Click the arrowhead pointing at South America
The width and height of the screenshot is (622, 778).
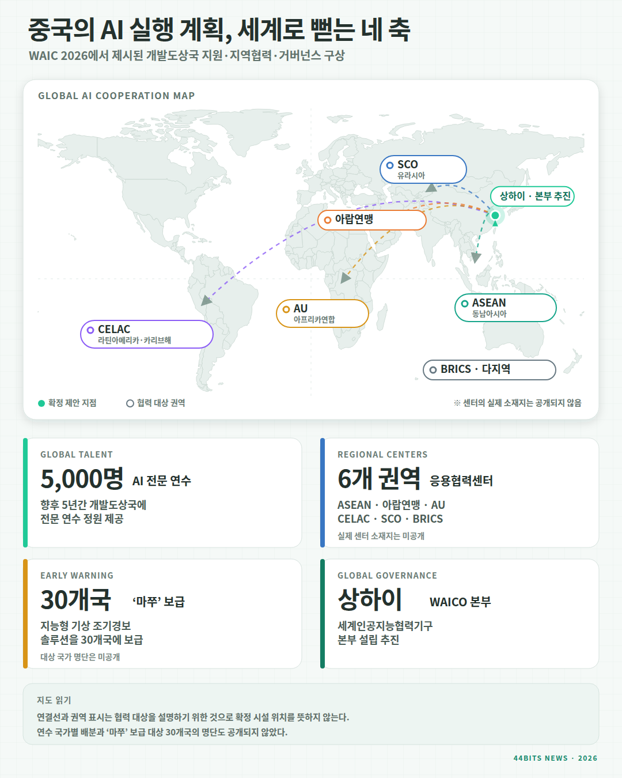[206, 300]
